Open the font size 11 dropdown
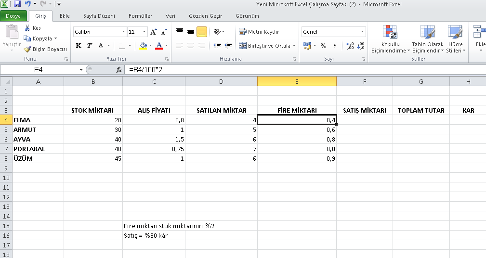Screen dimensions: 486x258 point(144,32)
